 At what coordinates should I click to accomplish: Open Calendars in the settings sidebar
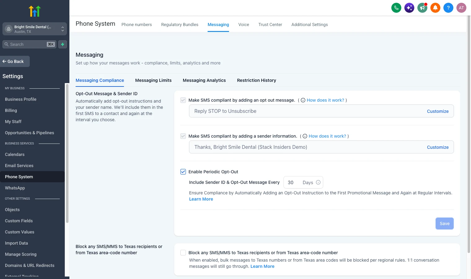point(15,154)
